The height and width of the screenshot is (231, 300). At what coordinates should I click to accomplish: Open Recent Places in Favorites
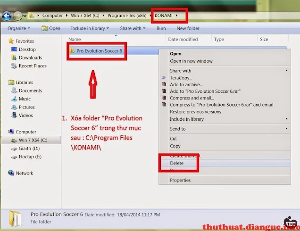(33, 66)
